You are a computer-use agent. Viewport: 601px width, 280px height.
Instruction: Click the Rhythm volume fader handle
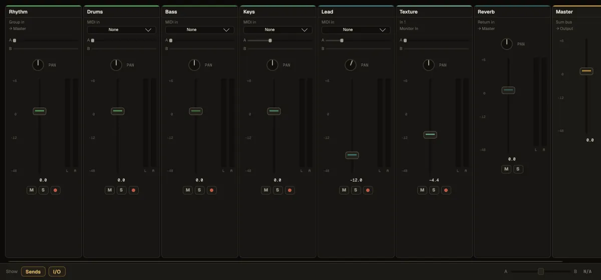click(40, 111)
